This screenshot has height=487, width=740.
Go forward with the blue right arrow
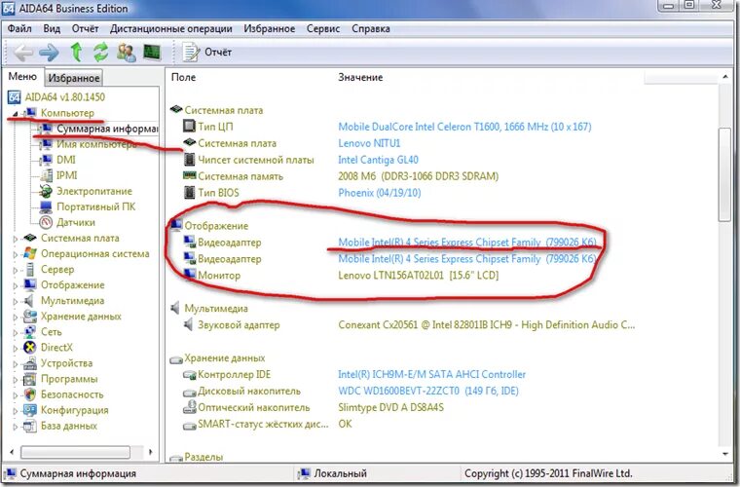point(49,52)
